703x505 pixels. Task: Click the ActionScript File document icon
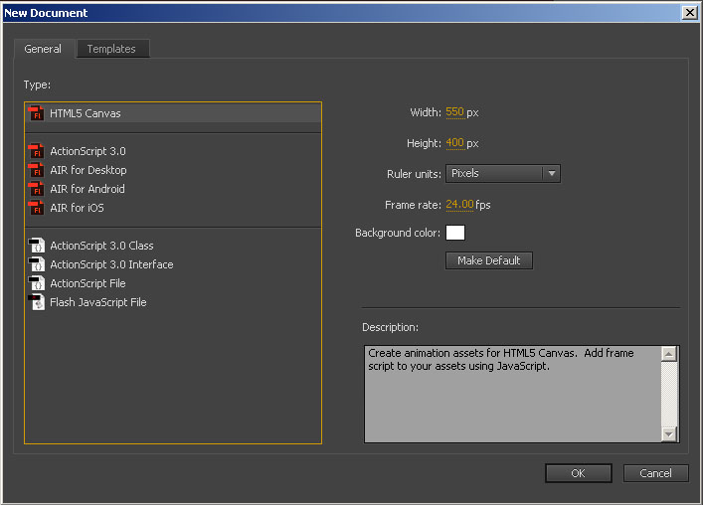[37, 283]
